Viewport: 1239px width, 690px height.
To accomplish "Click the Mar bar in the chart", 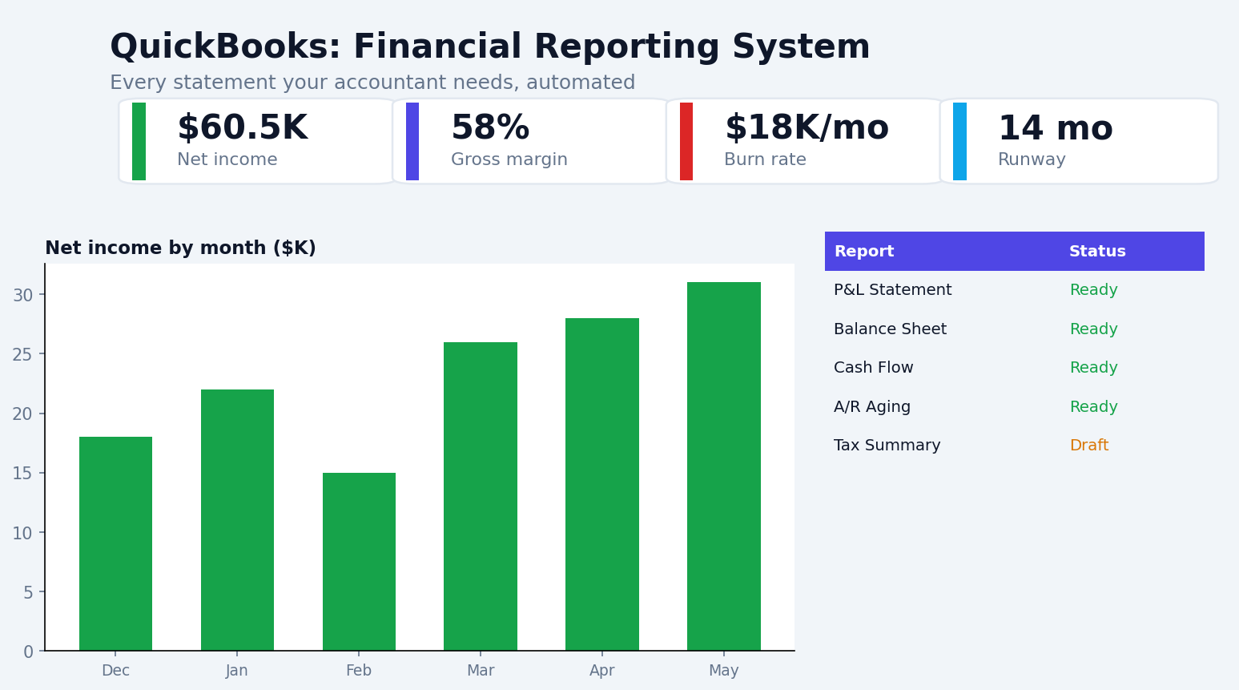I will tap(481, 496).
